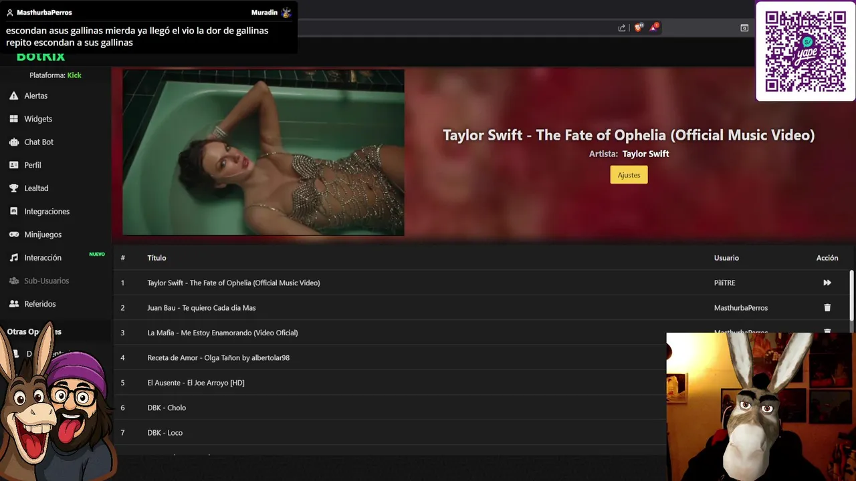
Task: Open Referidos via its people icon
Action: pyautogui.click(x=13, y=304)
